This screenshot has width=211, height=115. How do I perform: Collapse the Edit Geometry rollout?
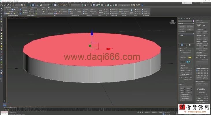(199, 21)
